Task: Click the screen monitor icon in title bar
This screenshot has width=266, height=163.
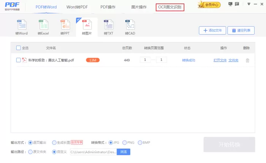Action: tap(230, 4)
